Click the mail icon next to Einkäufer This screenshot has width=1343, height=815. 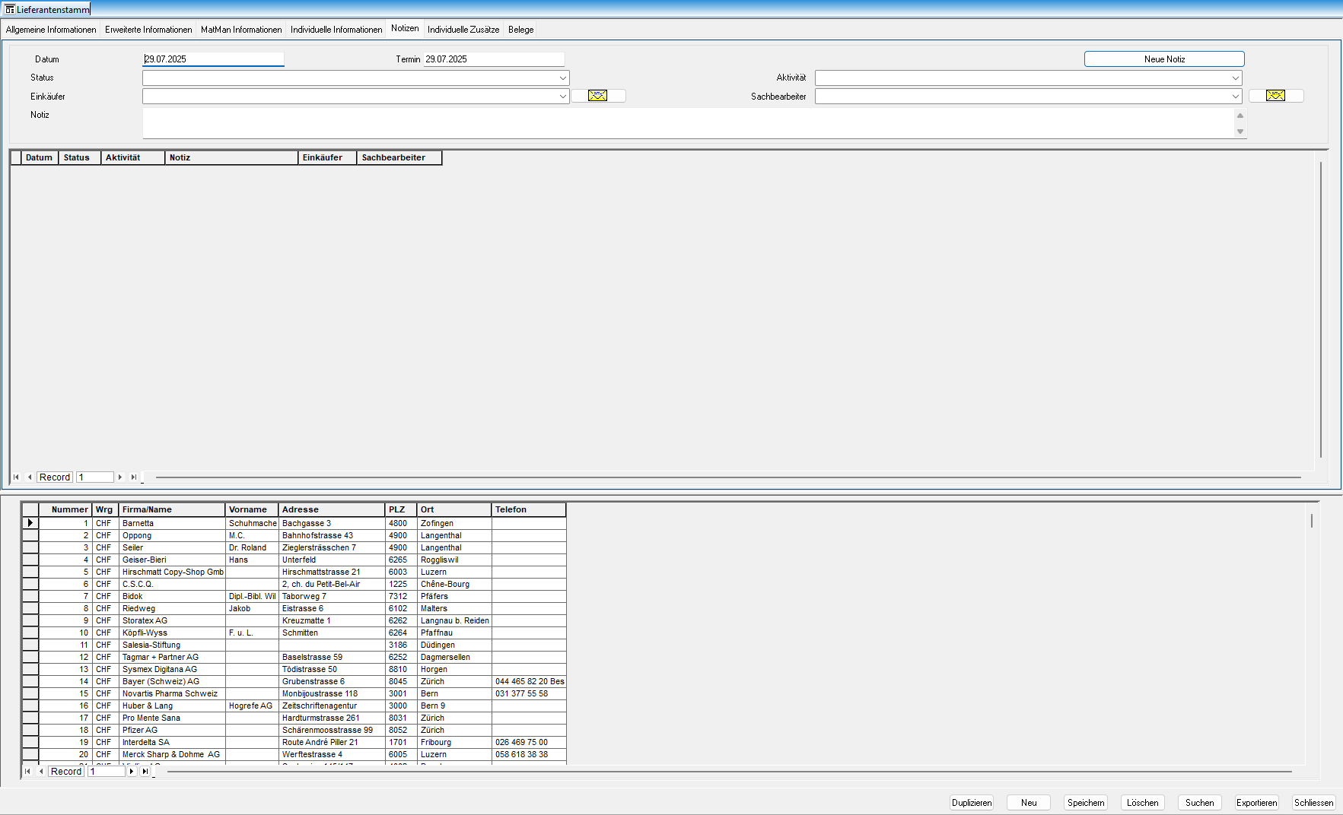click(598, 96)
